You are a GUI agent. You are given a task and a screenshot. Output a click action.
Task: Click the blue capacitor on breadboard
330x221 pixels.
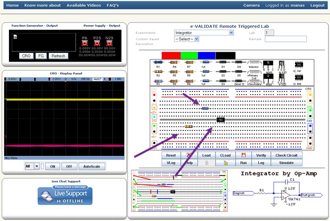pyautogui.click(x=205, y=108)
